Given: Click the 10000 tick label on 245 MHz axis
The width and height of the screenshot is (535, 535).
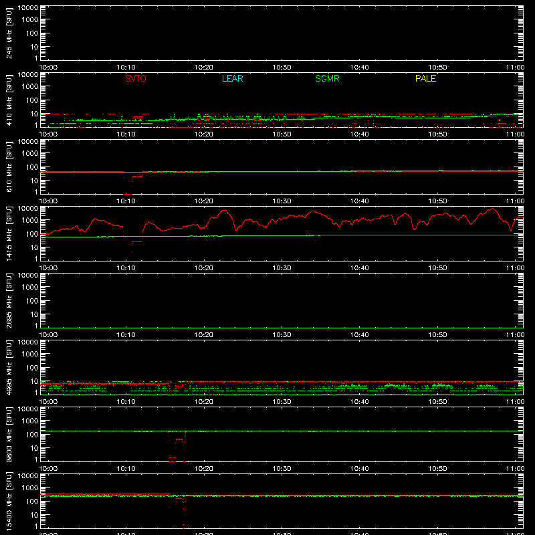Looking at the screenshot, I should [28, 8].
